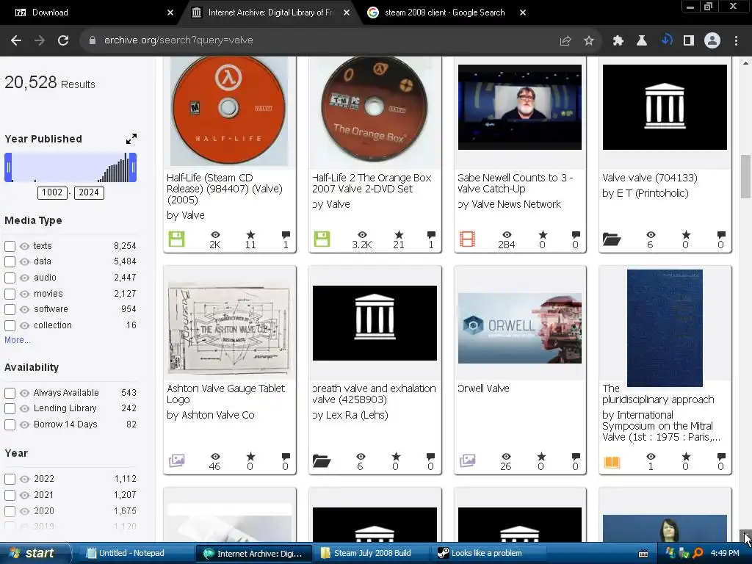The image size is (752, 564).
Task: Go back with the browser back arrow
Action: point(16,40)
